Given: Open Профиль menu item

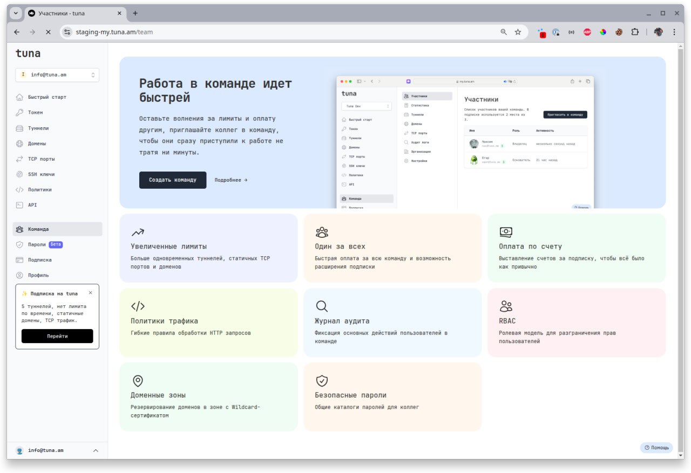Looking at the screenshot, I should (57, 275).
